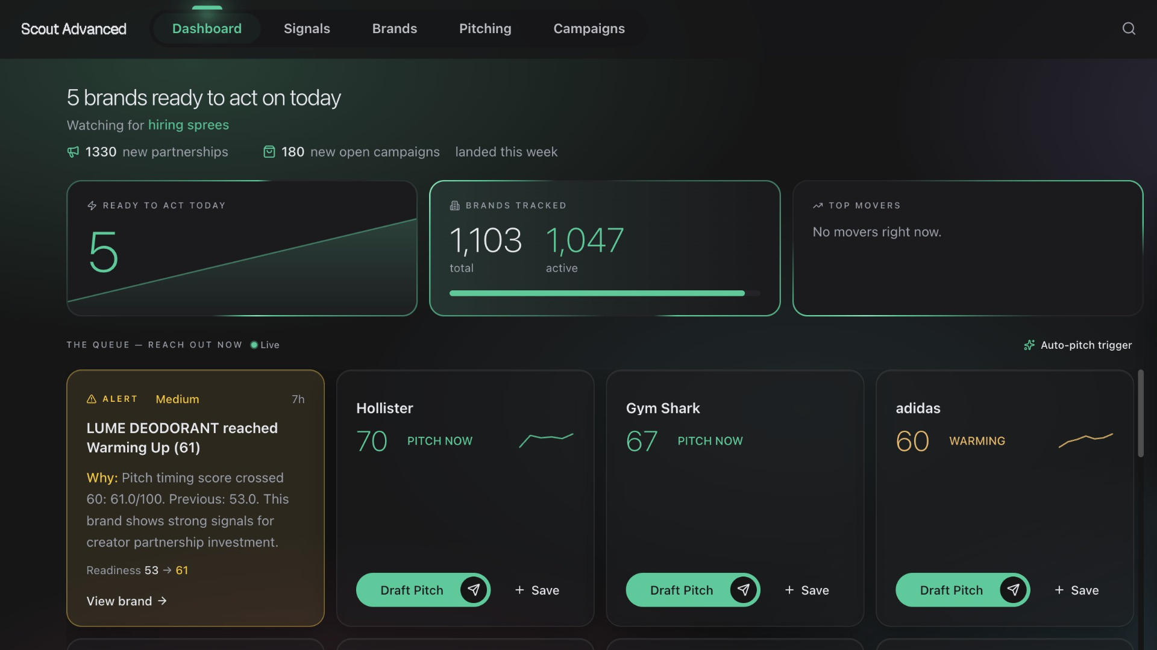Image resolution: width=1157 pixels, height=650 pixels.
Task: Switch to the Campaigns tab
Action: coord(589,28)
